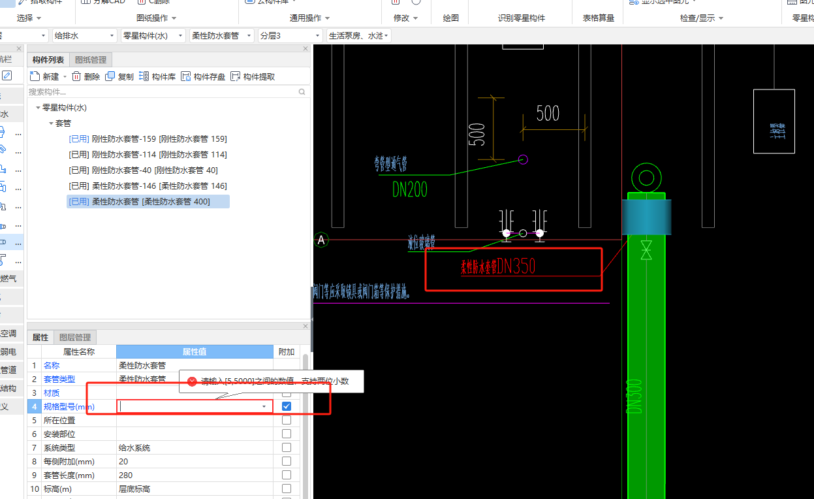Open the 规格型号 value dropdown arrow
The image size is (814, 499).
click(x=264, y=406)
